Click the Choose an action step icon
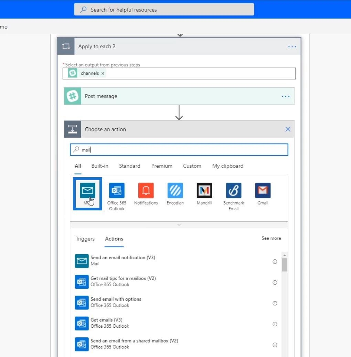 pyautogui.click(x=73, y=129)
